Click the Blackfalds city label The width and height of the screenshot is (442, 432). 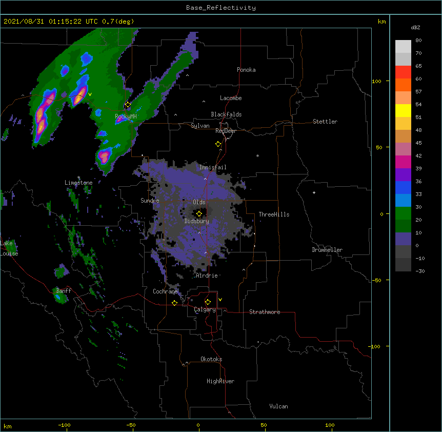226,114
